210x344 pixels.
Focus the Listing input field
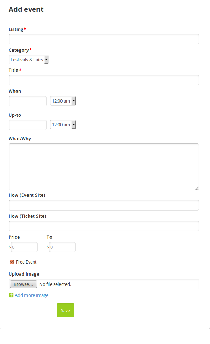[103, 39]
